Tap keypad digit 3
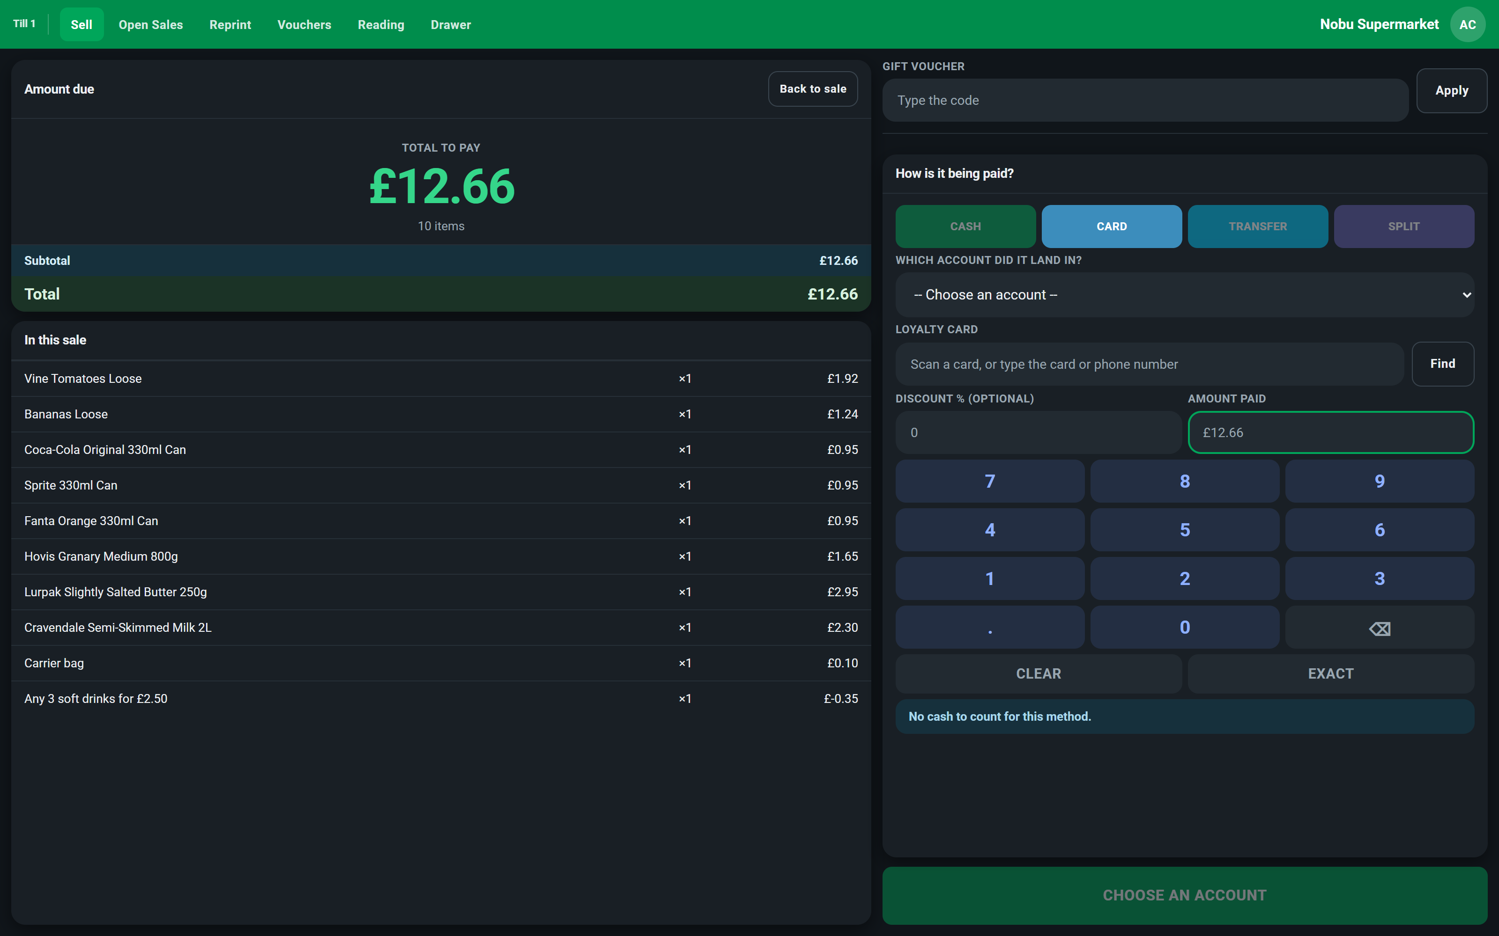 (x=1379, y=578)
